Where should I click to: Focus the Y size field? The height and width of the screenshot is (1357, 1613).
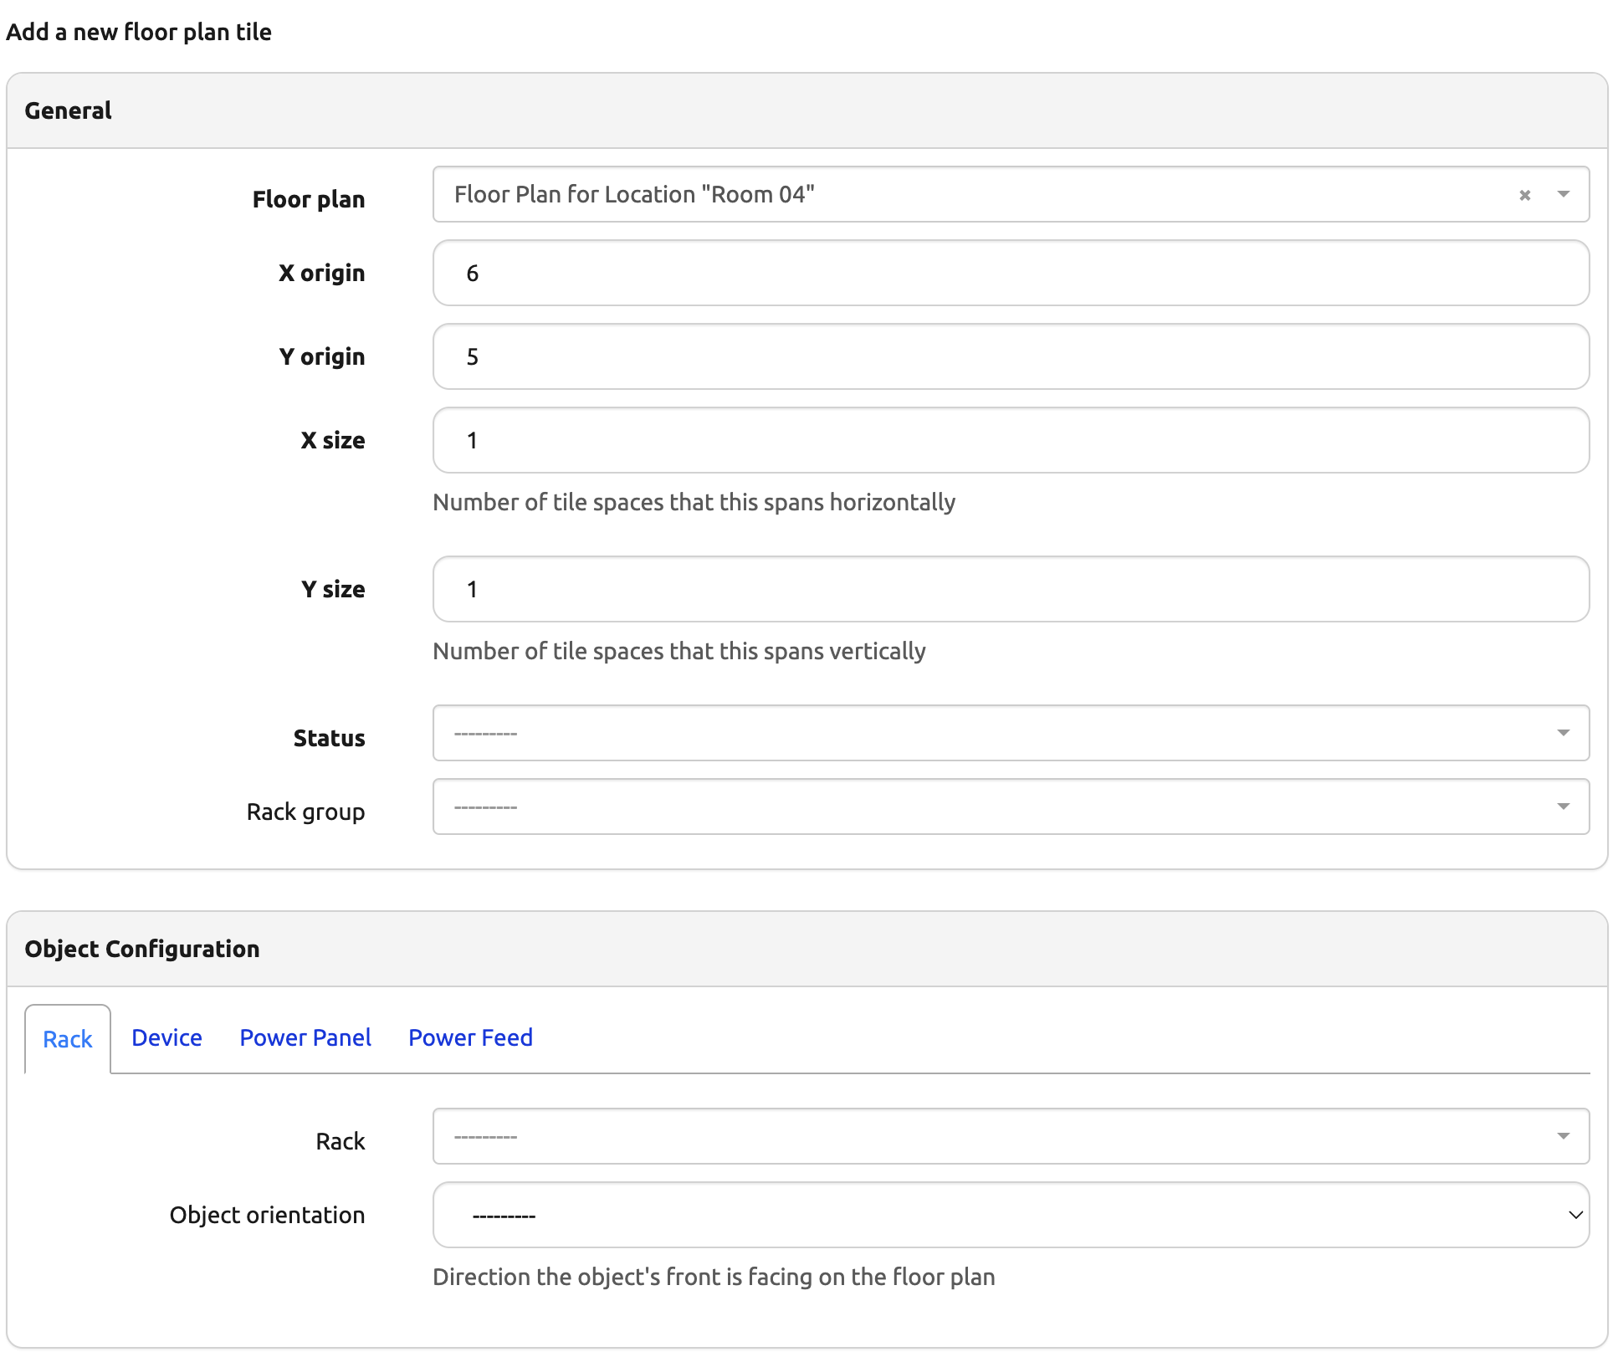1010,589
